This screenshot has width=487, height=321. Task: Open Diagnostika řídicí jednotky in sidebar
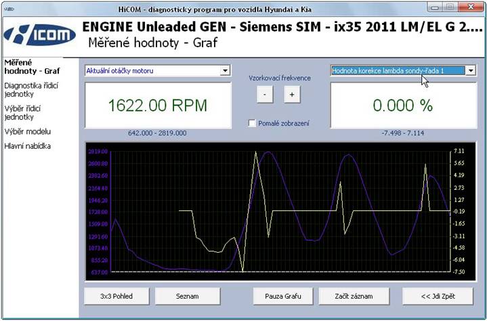(x=30, y=90)
